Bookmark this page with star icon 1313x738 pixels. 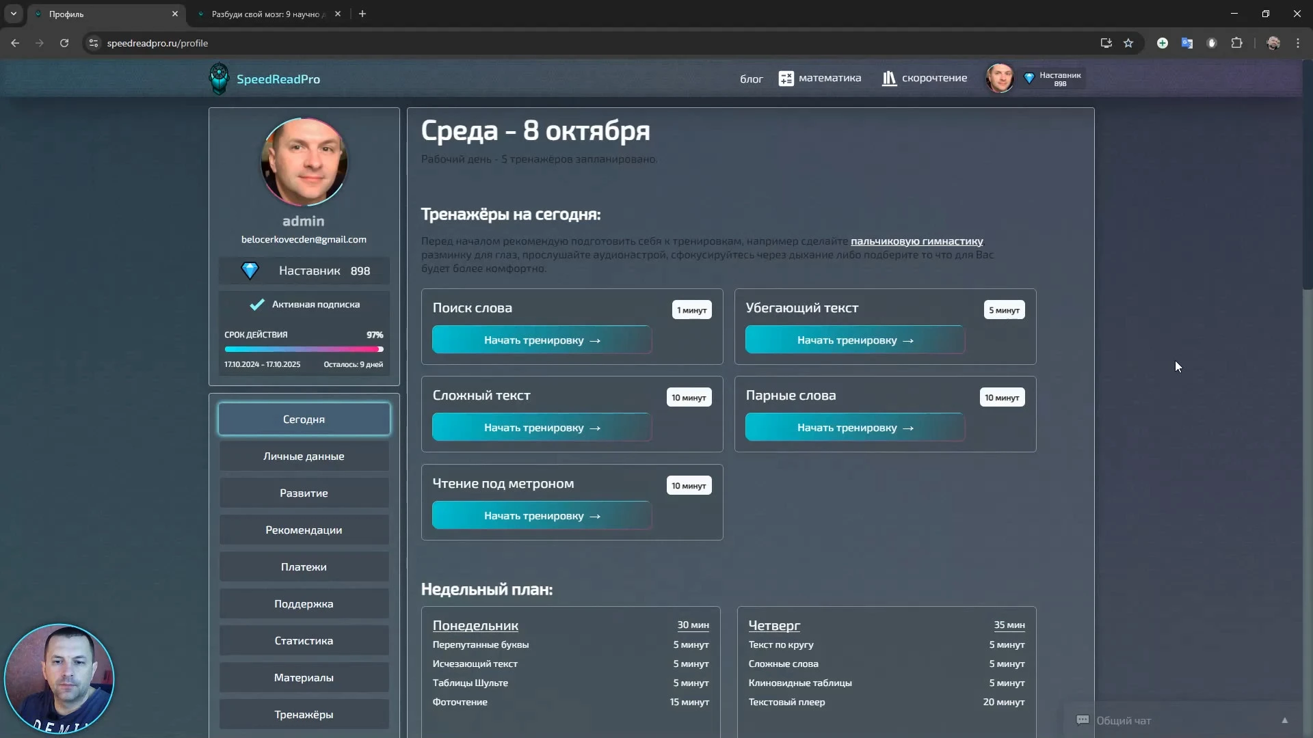pos(1128,43)
